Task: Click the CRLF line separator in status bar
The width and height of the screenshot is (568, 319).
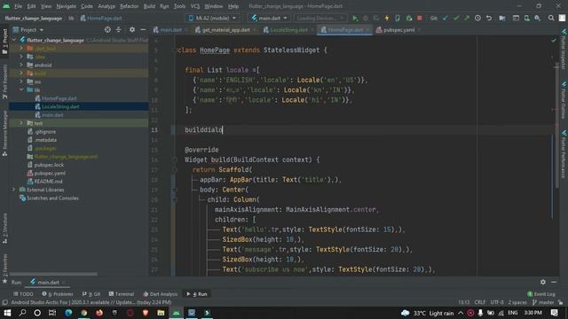Action: (480, 302)
